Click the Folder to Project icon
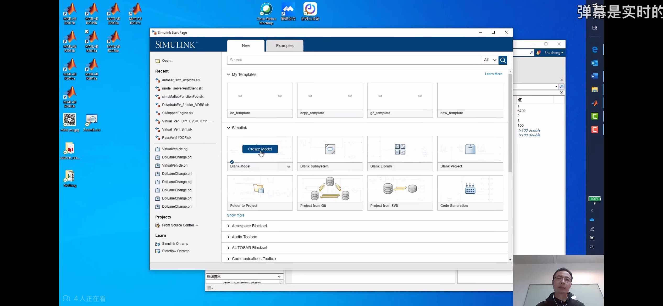Image resolution: width=663 pixels, height=306 pixels. coord(258,189)
